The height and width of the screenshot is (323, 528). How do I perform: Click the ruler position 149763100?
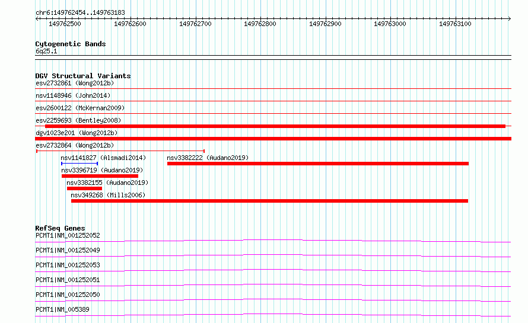tap(455, 24)
